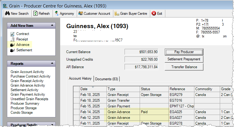Screen dimensions: 234x127
Task: Collapse the Add New Item panel
Action: pyautogui.click(x=52, y=25)
